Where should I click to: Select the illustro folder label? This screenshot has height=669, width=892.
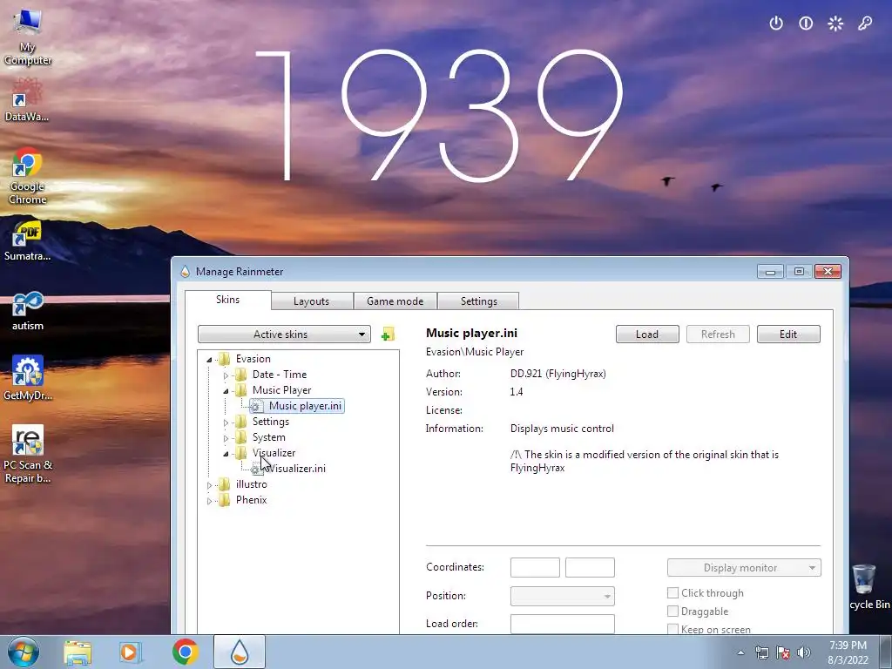(x=252, y=484)
